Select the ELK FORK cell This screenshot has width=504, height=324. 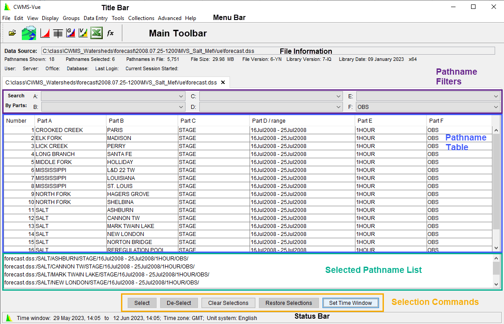[70, 138]
